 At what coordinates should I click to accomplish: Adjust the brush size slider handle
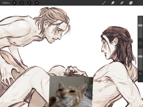click(140, 25)
